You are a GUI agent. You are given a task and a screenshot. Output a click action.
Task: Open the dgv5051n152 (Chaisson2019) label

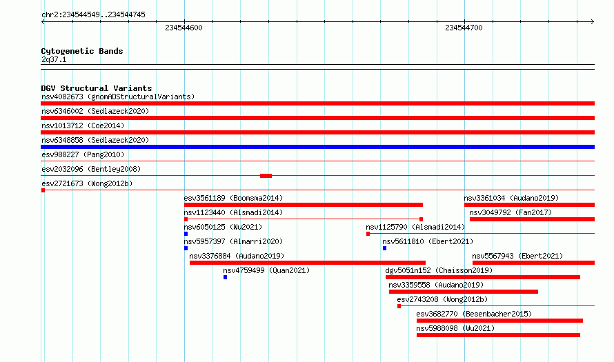pos(439,270)
